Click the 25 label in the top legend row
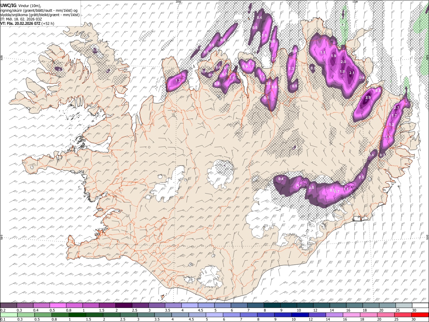Viewport: 429px width, 322px height. click(x=397, y=310)
